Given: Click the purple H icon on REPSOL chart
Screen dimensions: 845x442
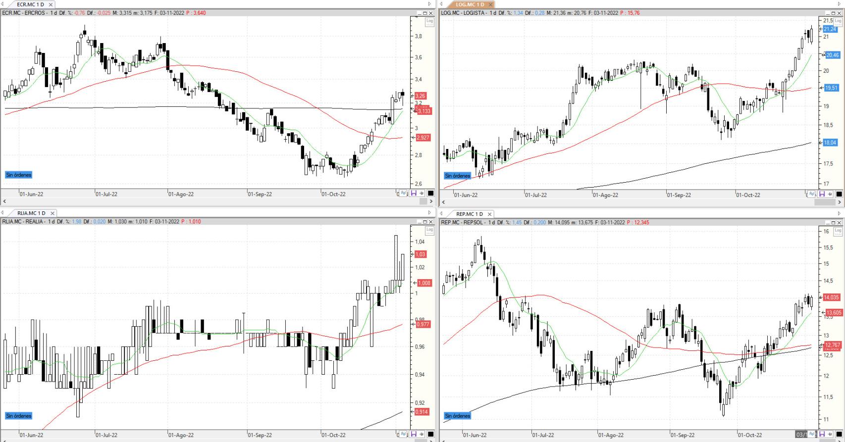Looking at the screenshot, I should click(822, 435).
